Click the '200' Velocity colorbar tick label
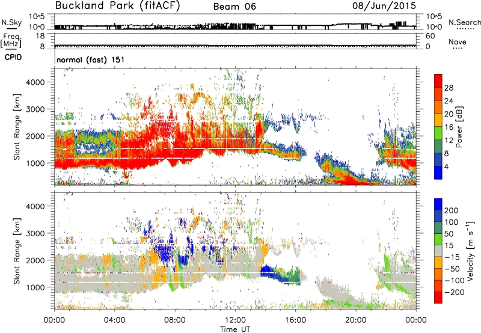This screenshot has height=333, width=481. [x=452, y=210]
